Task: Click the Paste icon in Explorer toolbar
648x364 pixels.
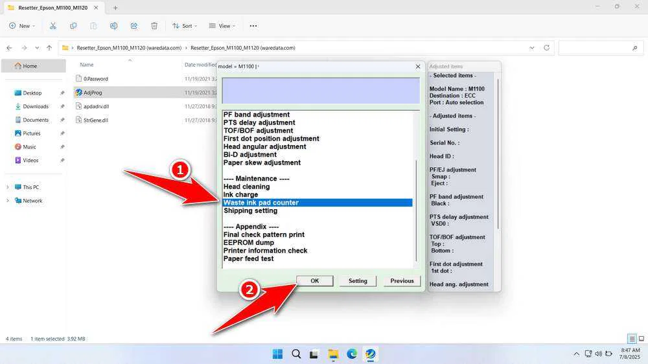Action: tap(93, 26)
